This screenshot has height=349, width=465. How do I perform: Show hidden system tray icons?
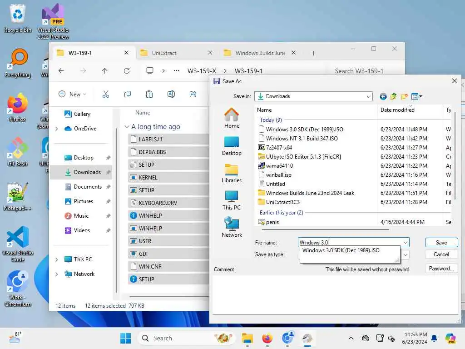coord(351,338)
